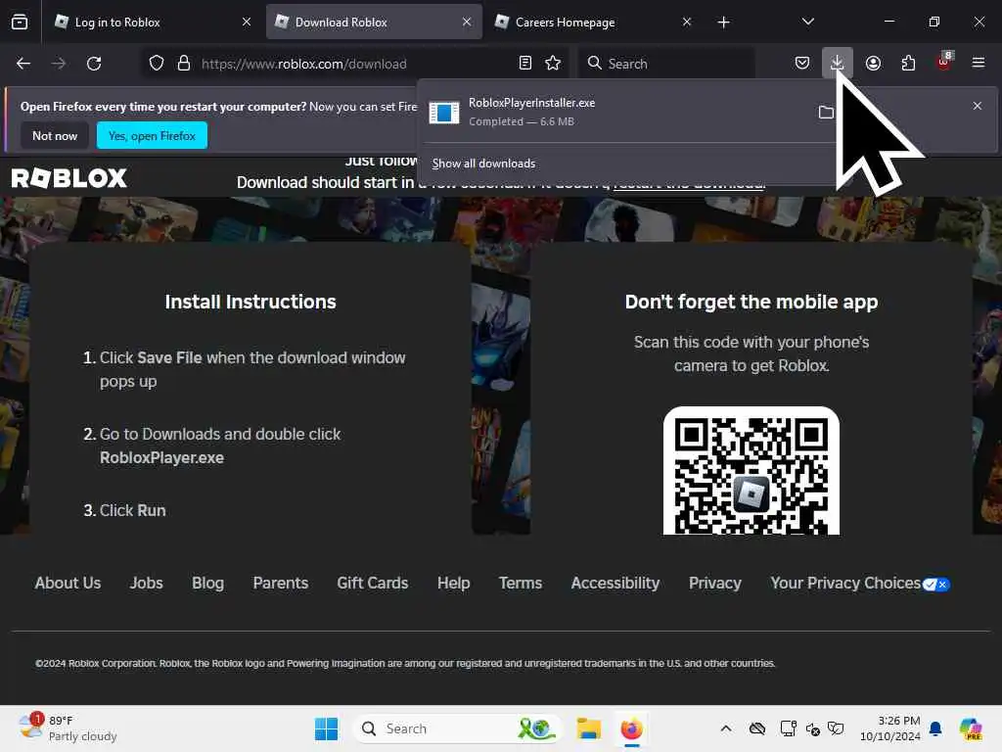Open the Extensions puzzle icon
This screenshot has width=1002, height=752.
[908, 63]
